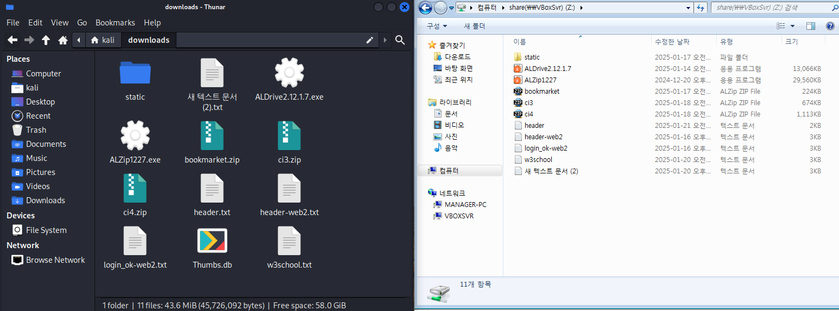The width and height of the screenshot is (839, 311).
Task: Select w3school.txt in Thunar
Action: 289,247
